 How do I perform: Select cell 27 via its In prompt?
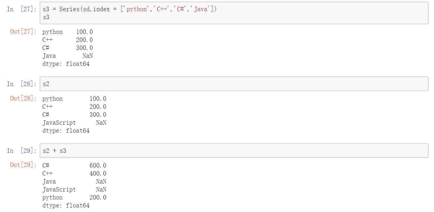[22, 9]
